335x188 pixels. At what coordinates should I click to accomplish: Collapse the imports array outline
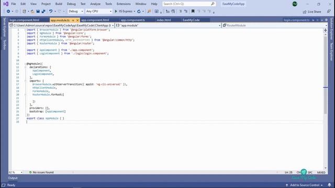[x=25, y=81]
